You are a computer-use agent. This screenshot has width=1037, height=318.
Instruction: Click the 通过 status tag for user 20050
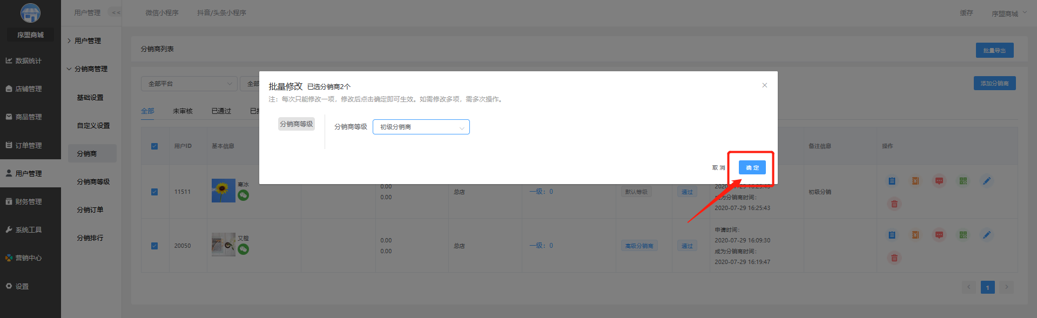tap(687, 246)
